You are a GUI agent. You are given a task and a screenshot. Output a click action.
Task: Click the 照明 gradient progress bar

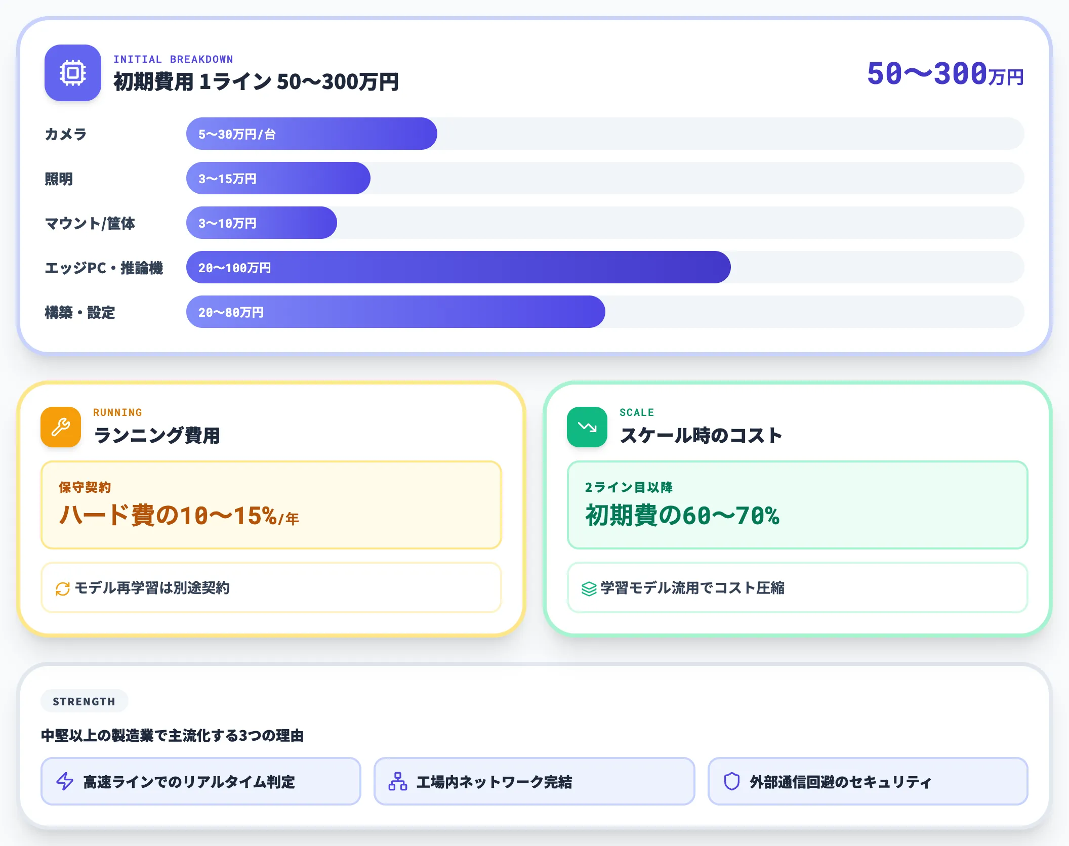point(278,178)
